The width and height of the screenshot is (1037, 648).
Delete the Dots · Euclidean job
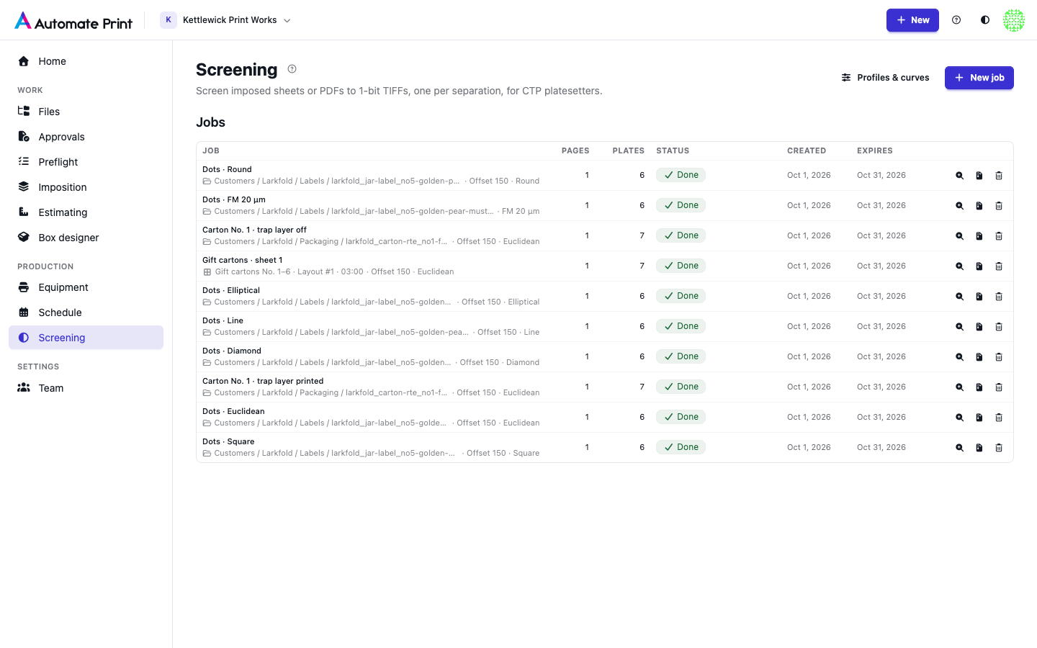coord(999,418)
